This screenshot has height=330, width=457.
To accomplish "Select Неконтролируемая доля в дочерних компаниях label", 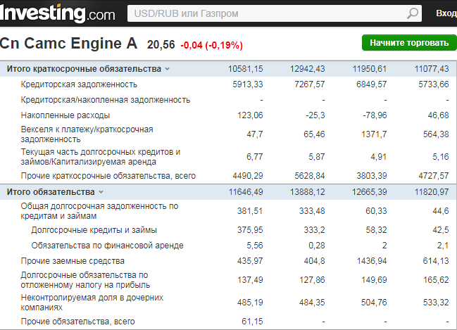I will point(92,303).
